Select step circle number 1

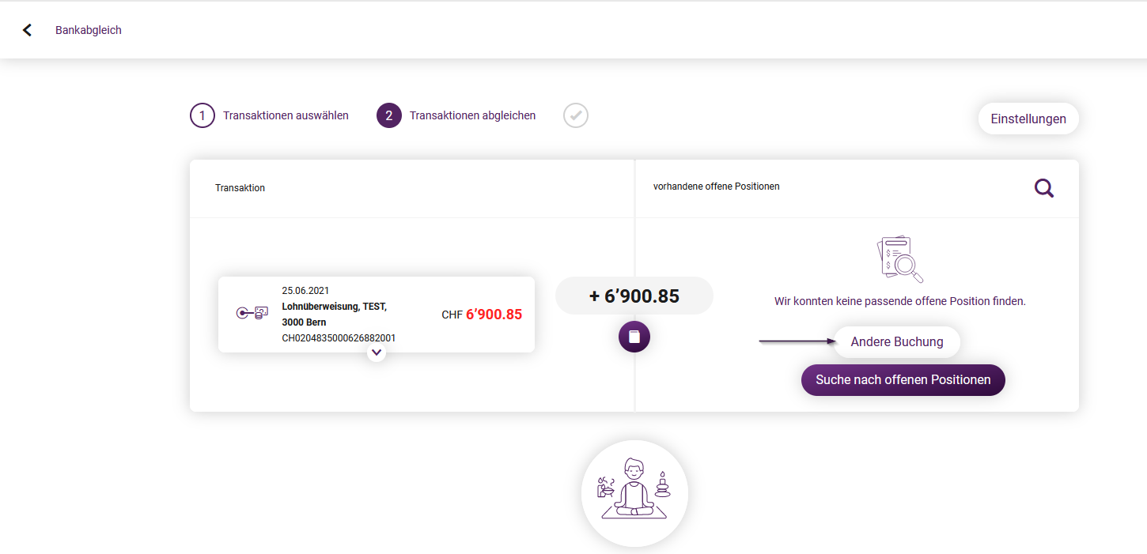pyautogui.click(x=203, y=115)
